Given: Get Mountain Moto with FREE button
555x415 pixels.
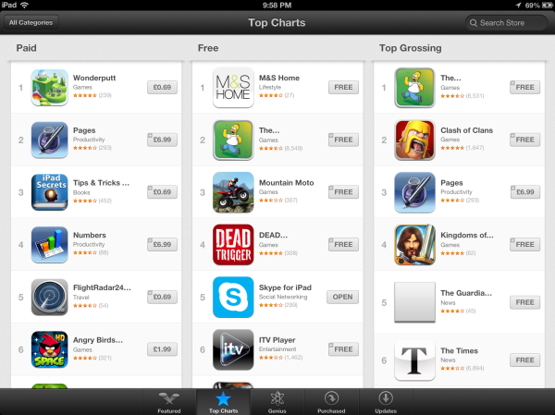Looking at the screenshot, I should (343, 192).
